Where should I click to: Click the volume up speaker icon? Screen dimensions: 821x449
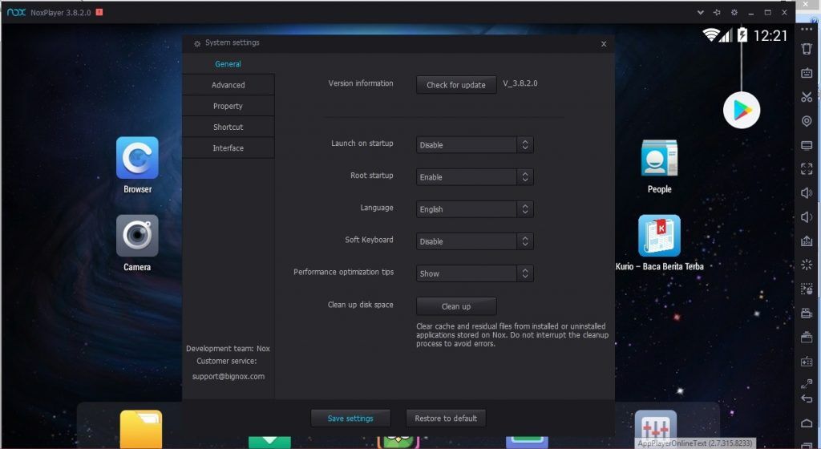click(807, 192)
